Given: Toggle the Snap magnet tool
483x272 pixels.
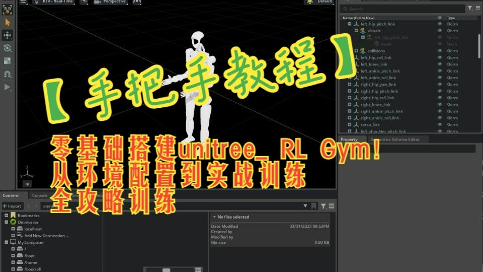Looking at the screenshot, I should click(x=7, y=74).
